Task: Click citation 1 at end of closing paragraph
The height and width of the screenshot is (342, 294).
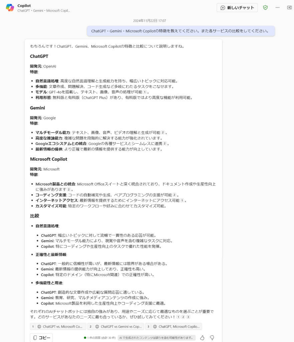Action: [178, 317]
